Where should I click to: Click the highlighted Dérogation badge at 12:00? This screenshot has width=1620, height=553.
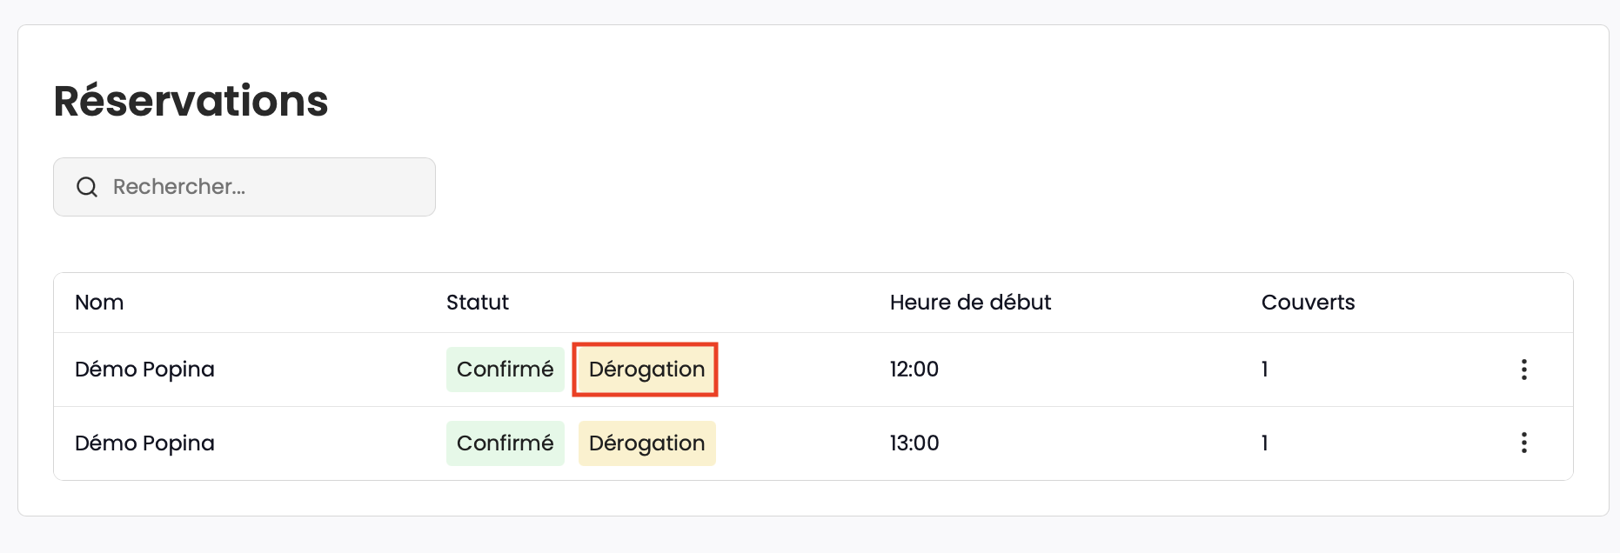coord(646,370)
